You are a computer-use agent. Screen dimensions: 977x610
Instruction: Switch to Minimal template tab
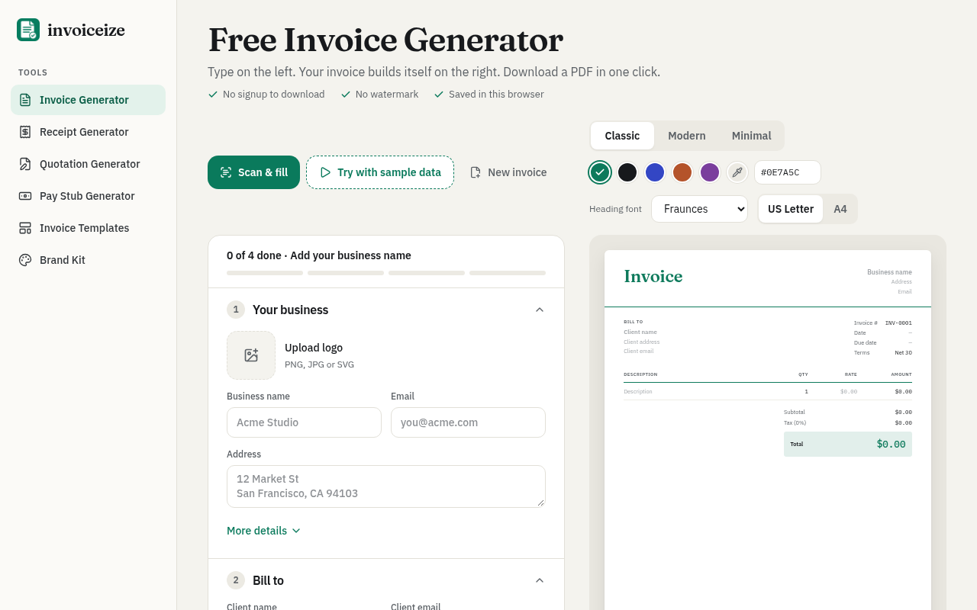tap(752, 136)
